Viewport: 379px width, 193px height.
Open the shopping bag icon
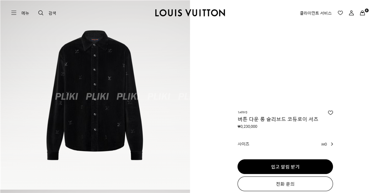click(x=362, y=13)
